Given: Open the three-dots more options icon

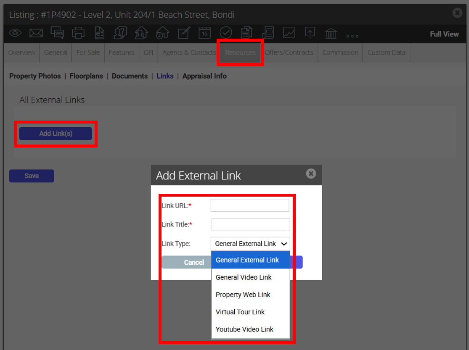Looking at the screenshot, I should [x=352, y=36].
